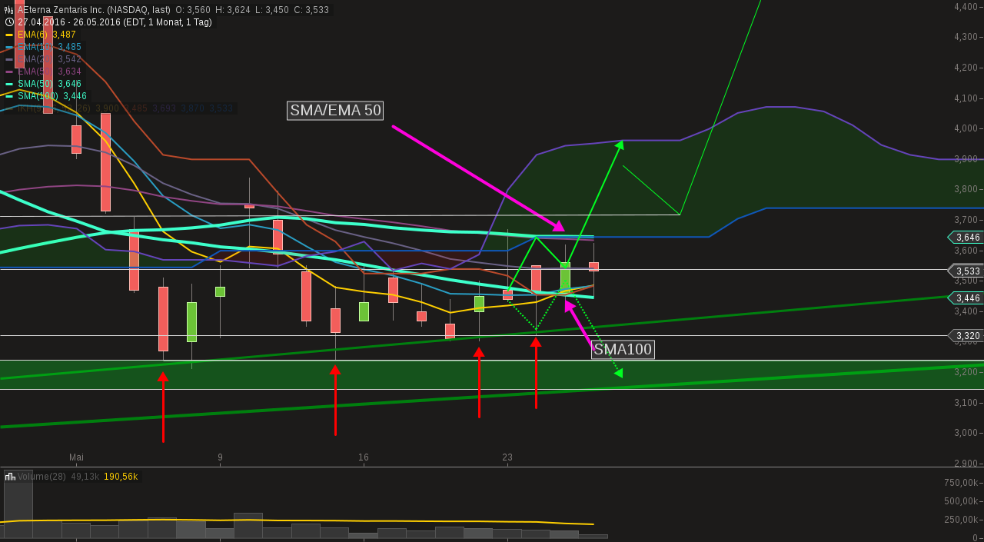Click the yellow EMA(6) legend marker

coord(9,35)
